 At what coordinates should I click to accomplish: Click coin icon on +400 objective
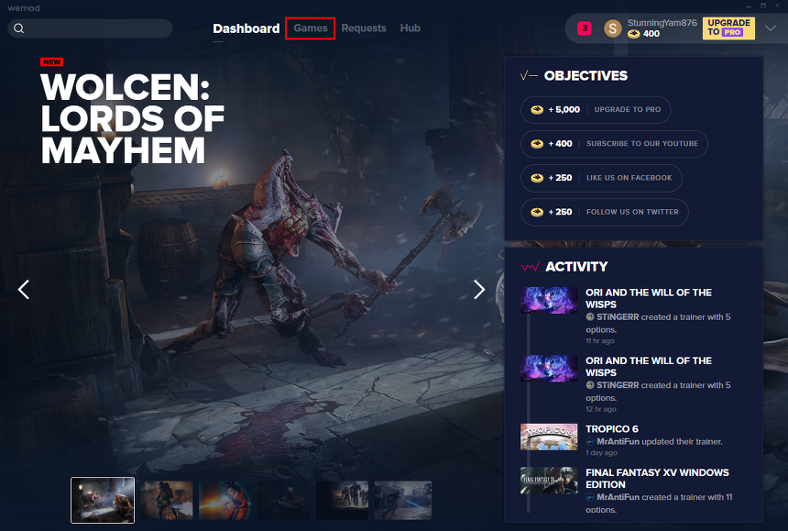click(537, 144)
